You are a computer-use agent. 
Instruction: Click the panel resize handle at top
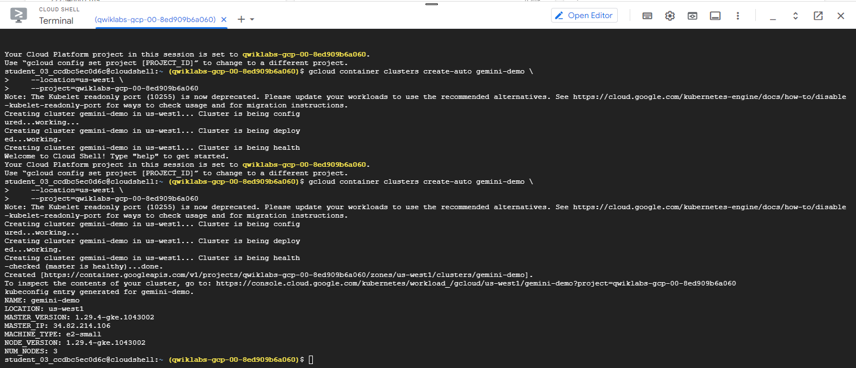[432, 4]
